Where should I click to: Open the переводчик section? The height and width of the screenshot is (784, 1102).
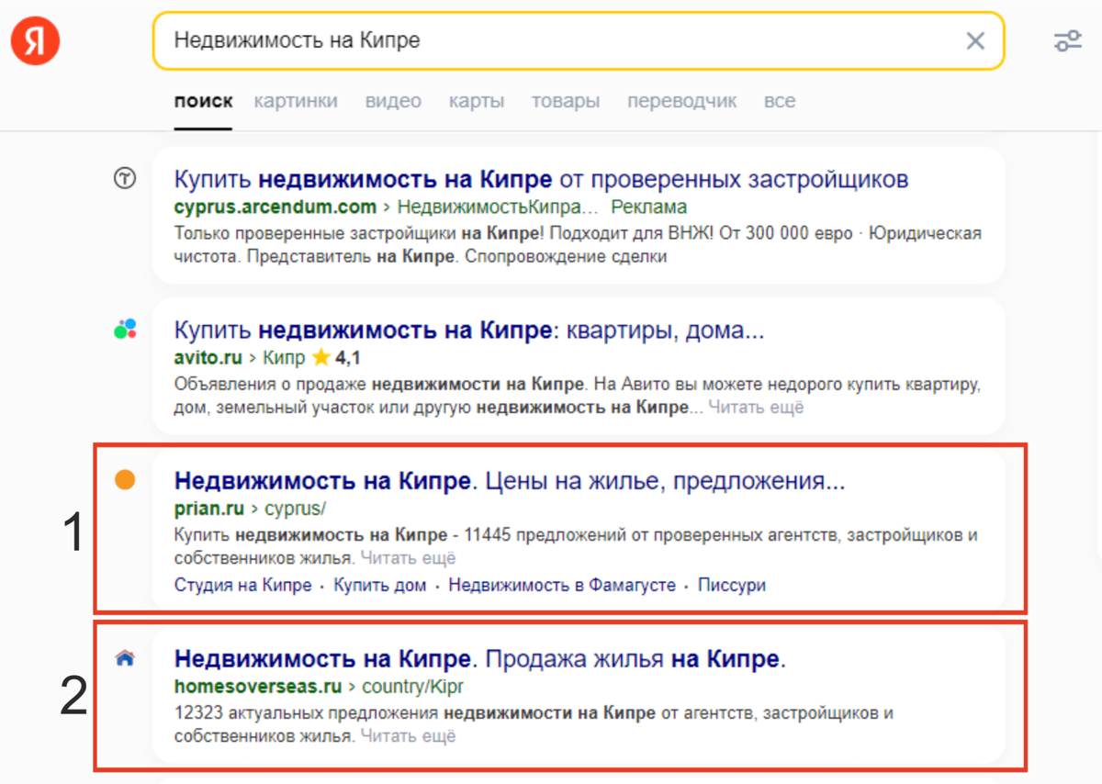[681, 101]
